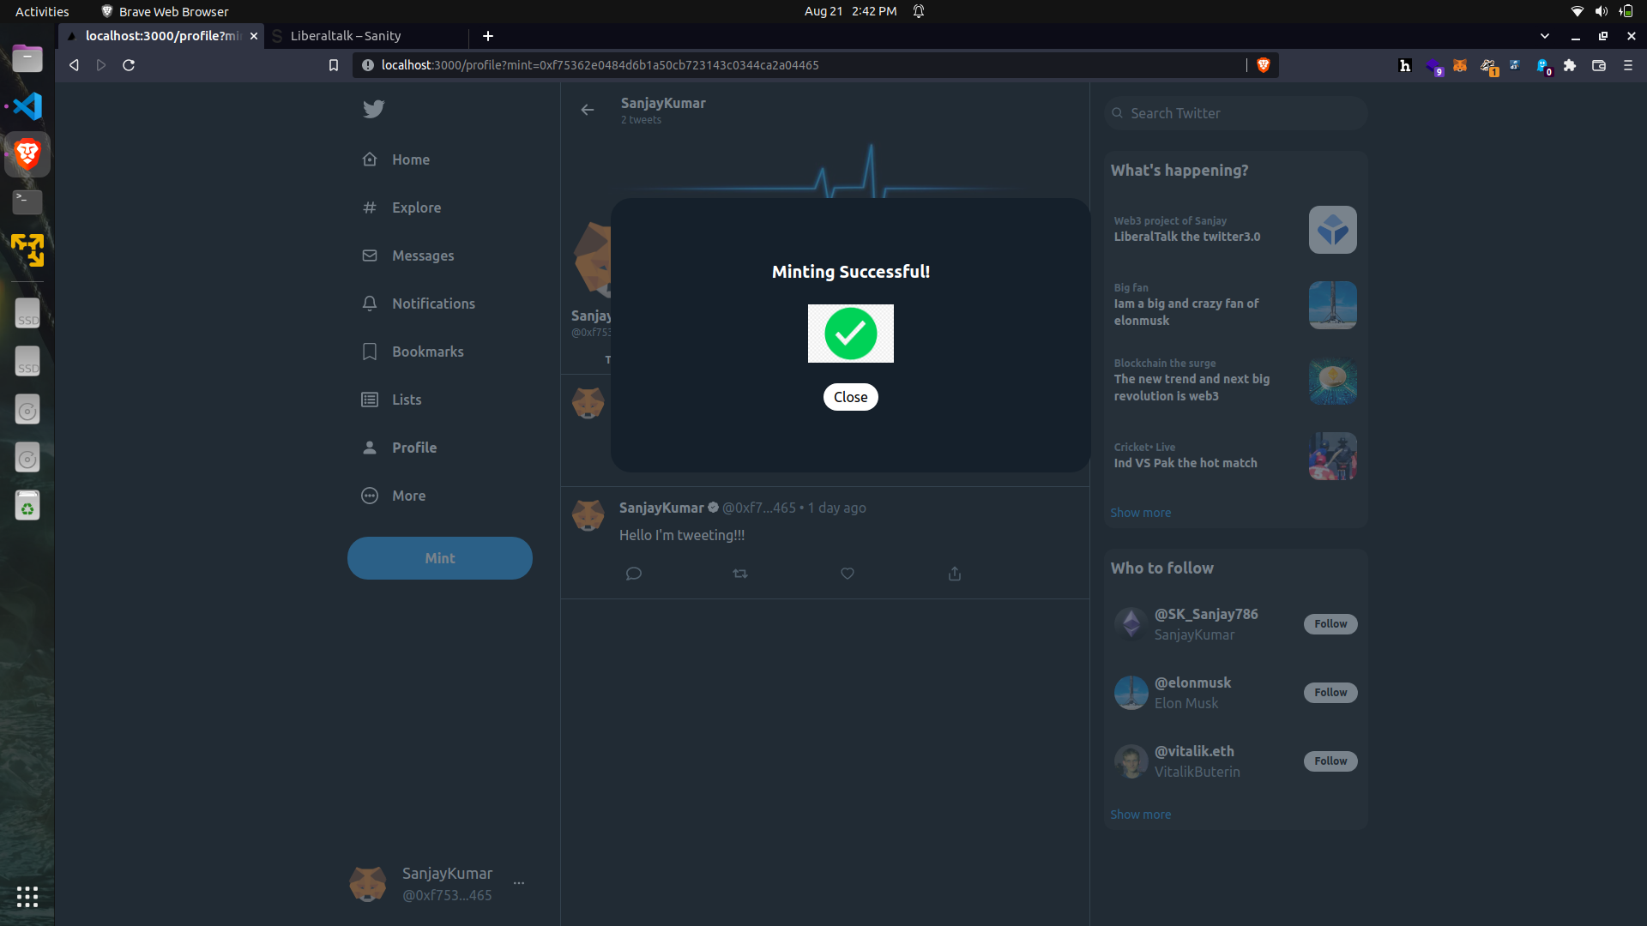Click the back arrow beside SanjayKumar

pyautogui.click(x=588, y=110)
